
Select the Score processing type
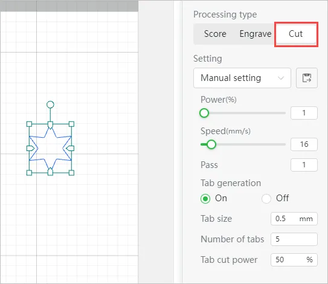[x=215, y=34]
